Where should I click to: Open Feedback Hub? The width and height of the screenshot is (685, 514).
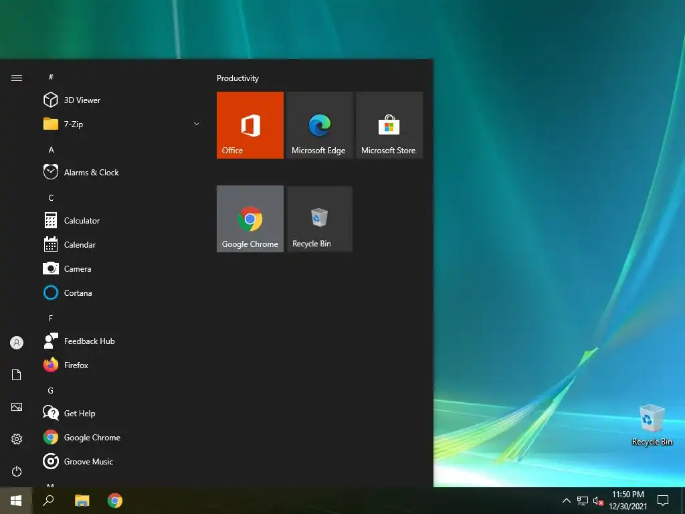122,341
